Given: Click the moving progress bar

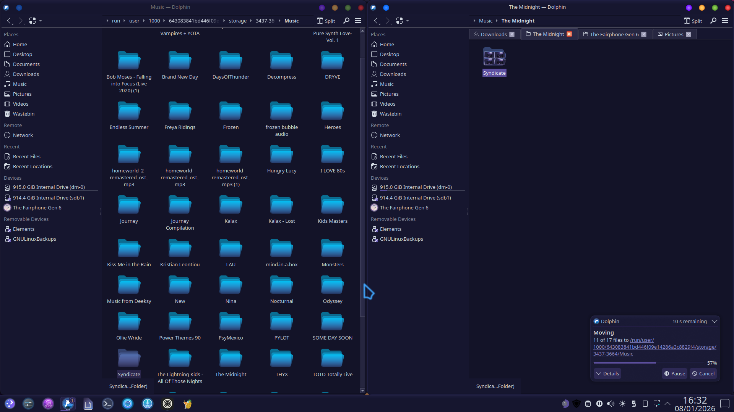Looking at the screenshot, I should click(648, 363).
